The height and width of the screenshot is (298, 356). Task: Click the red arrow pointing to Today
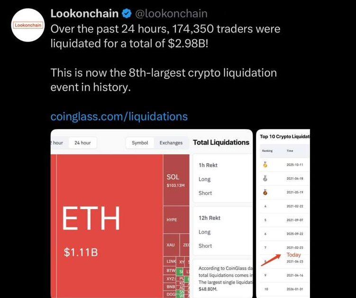pyautogui.click(x=271, y=260)
